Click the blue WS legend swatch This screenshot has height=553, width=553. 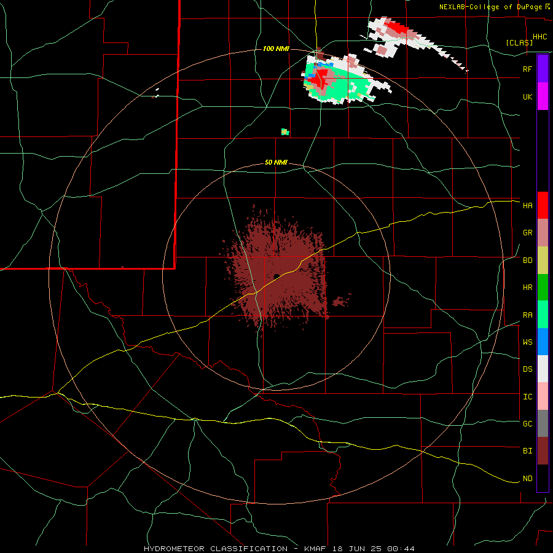(x=543, y=342)
